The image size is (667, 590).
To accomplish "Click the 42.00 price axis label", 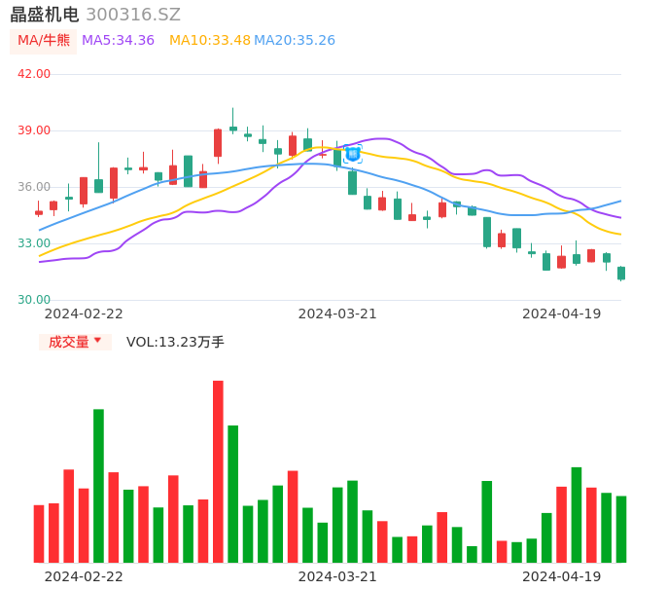I will 34,74.
